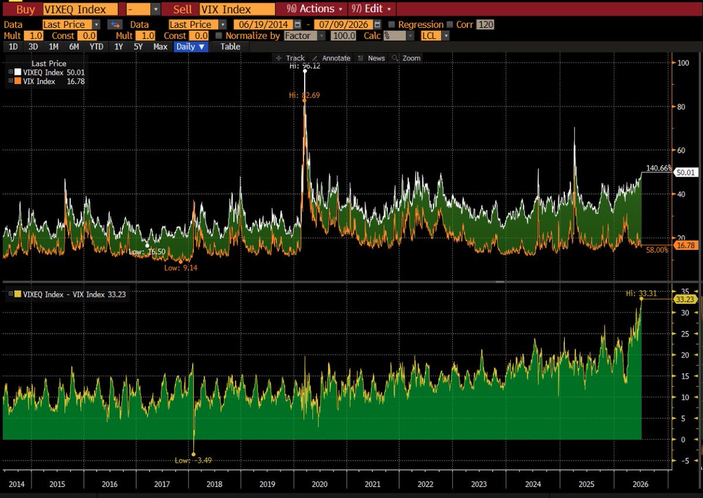
Task: Click the 140.66% change label
Action: click(658, 168)
